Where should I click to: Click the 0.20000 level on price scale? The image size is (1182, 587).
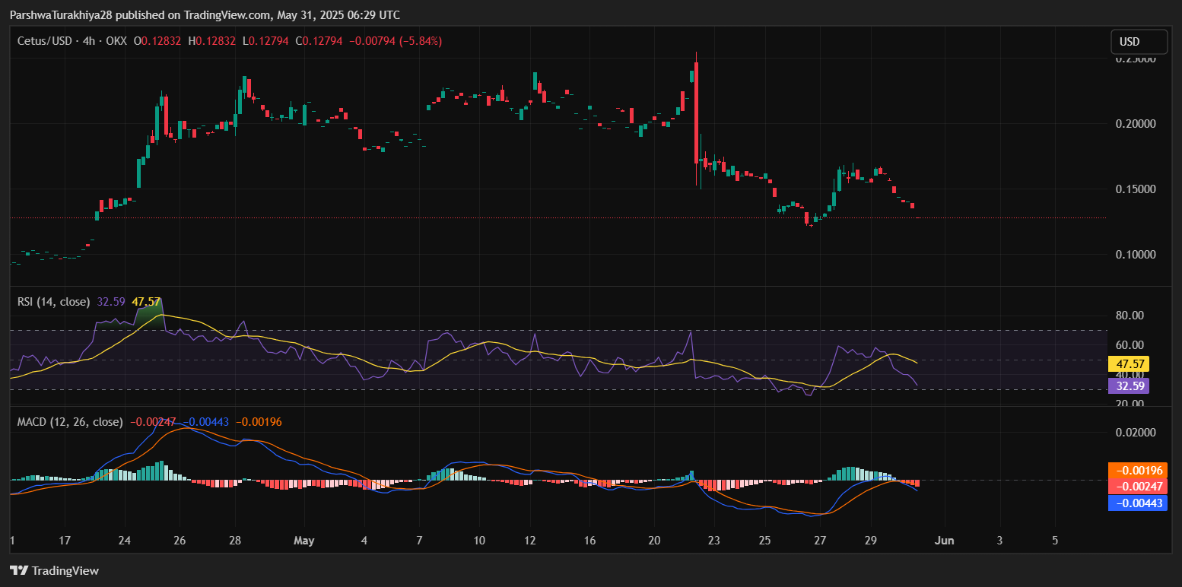pos(1135,123)
